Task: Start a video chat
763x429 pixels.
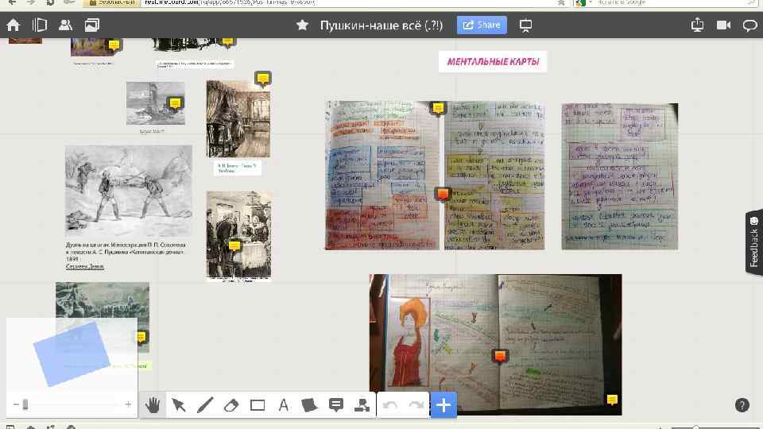Action: pos(723,25)
